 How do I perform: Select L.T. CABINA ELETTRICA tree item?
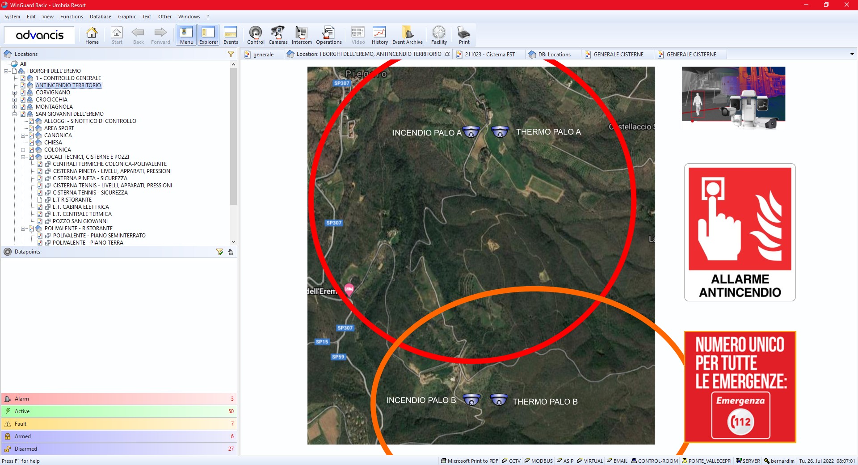tap(81, 207)
